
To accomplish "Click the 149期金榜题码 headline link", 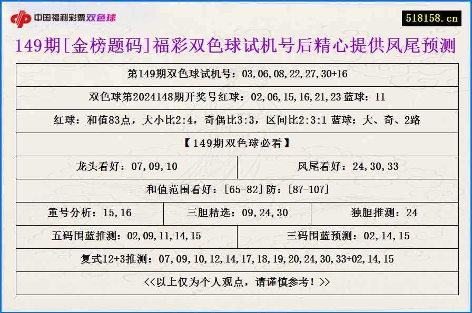I will tap(236, 46).
